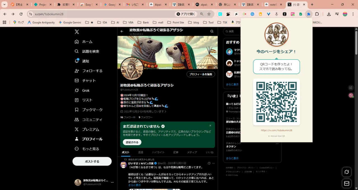Click ポストする button
Image resolution: width=358 pixels, height=190 pixels.
(92, 161)
